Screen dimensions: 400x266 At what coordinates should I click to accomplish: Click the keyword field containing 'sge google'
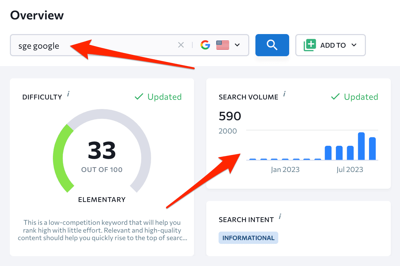pos(130,45)
